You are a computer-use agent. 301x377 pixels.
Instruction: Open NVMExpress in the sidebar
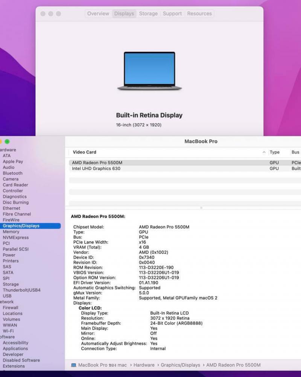click(16, 238)
